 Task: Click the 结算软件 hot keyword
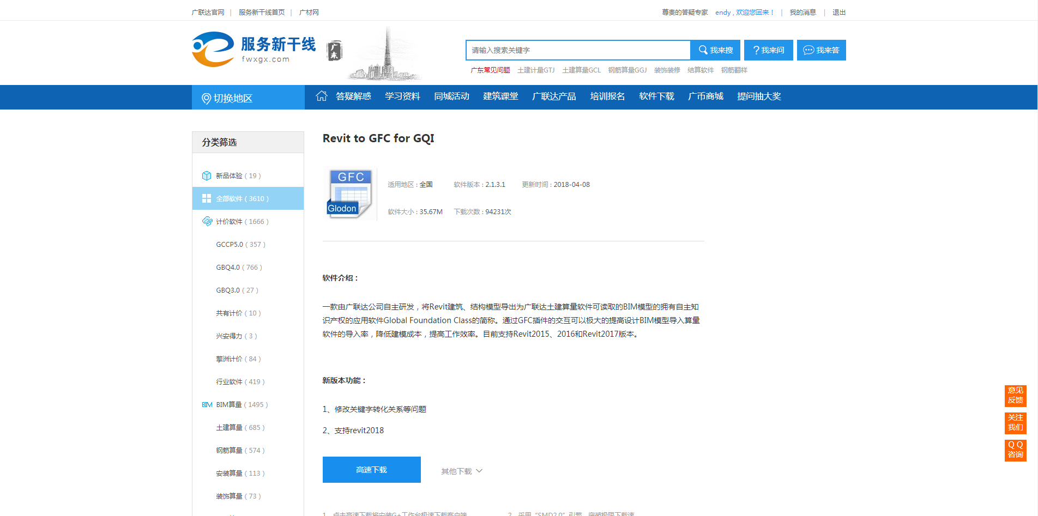point(701,70)
